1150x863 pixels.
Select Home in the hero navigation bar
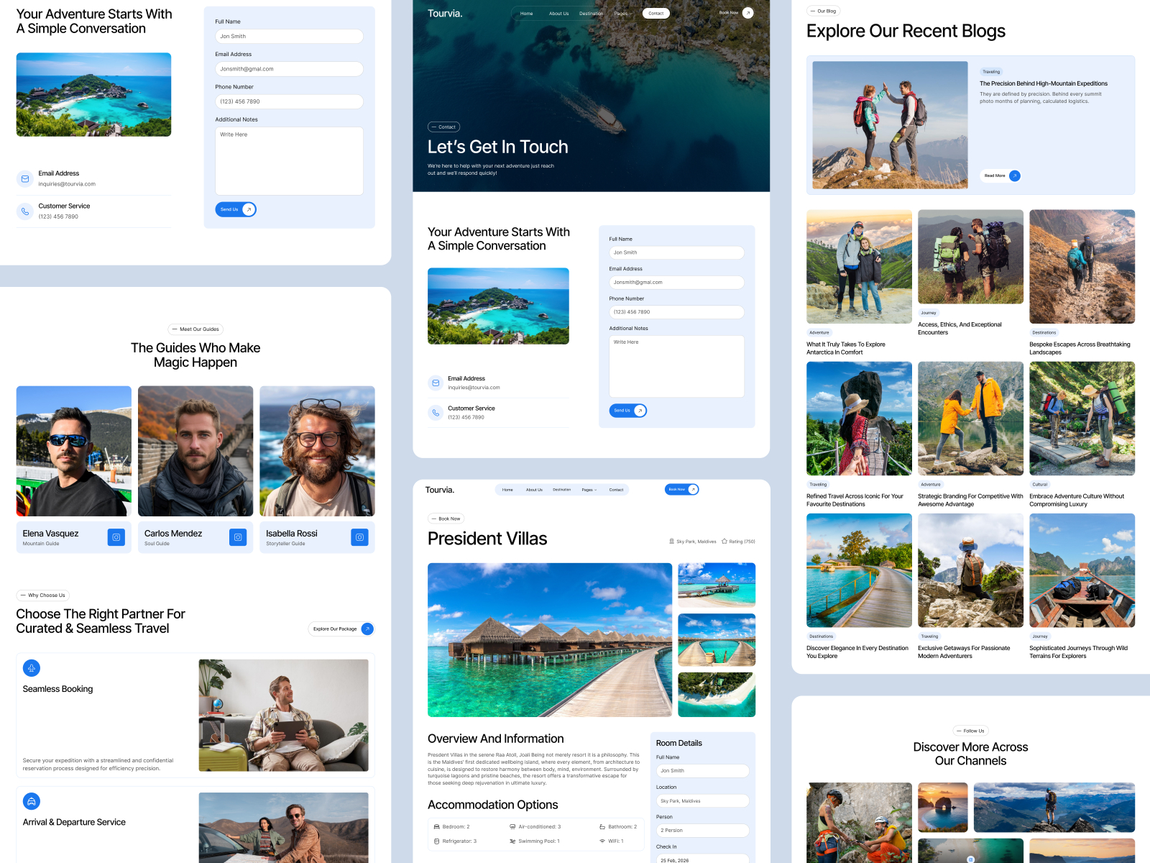click(527, 14)
